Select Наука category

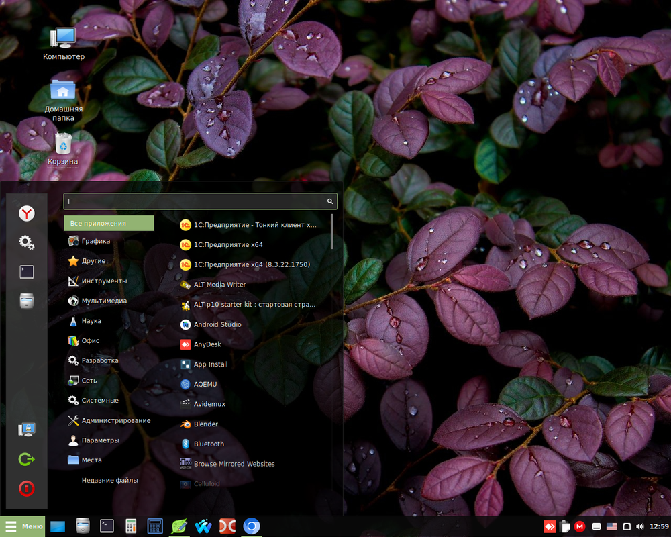click(x=109, y=321)
